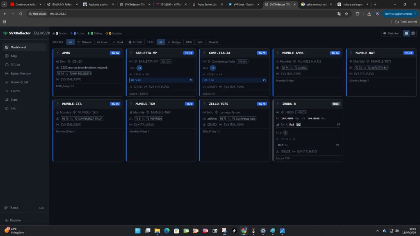Open the Stats page
Screen dimensions: 420x236
click(24, 100)
